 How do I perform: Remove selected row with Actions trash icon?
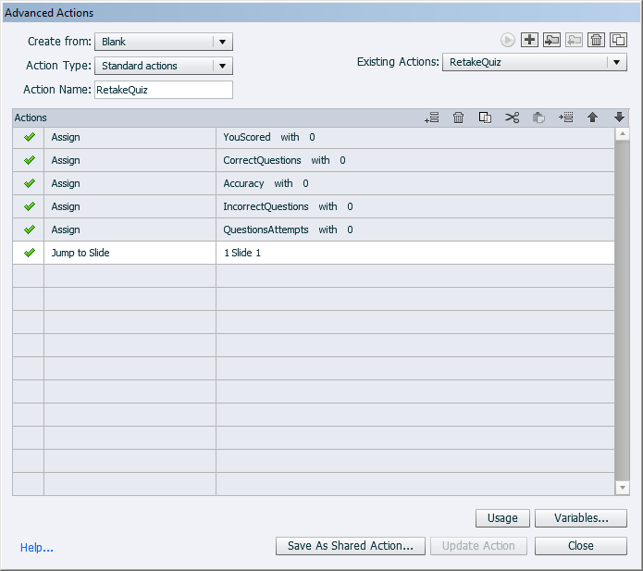[x=459, y=118]
